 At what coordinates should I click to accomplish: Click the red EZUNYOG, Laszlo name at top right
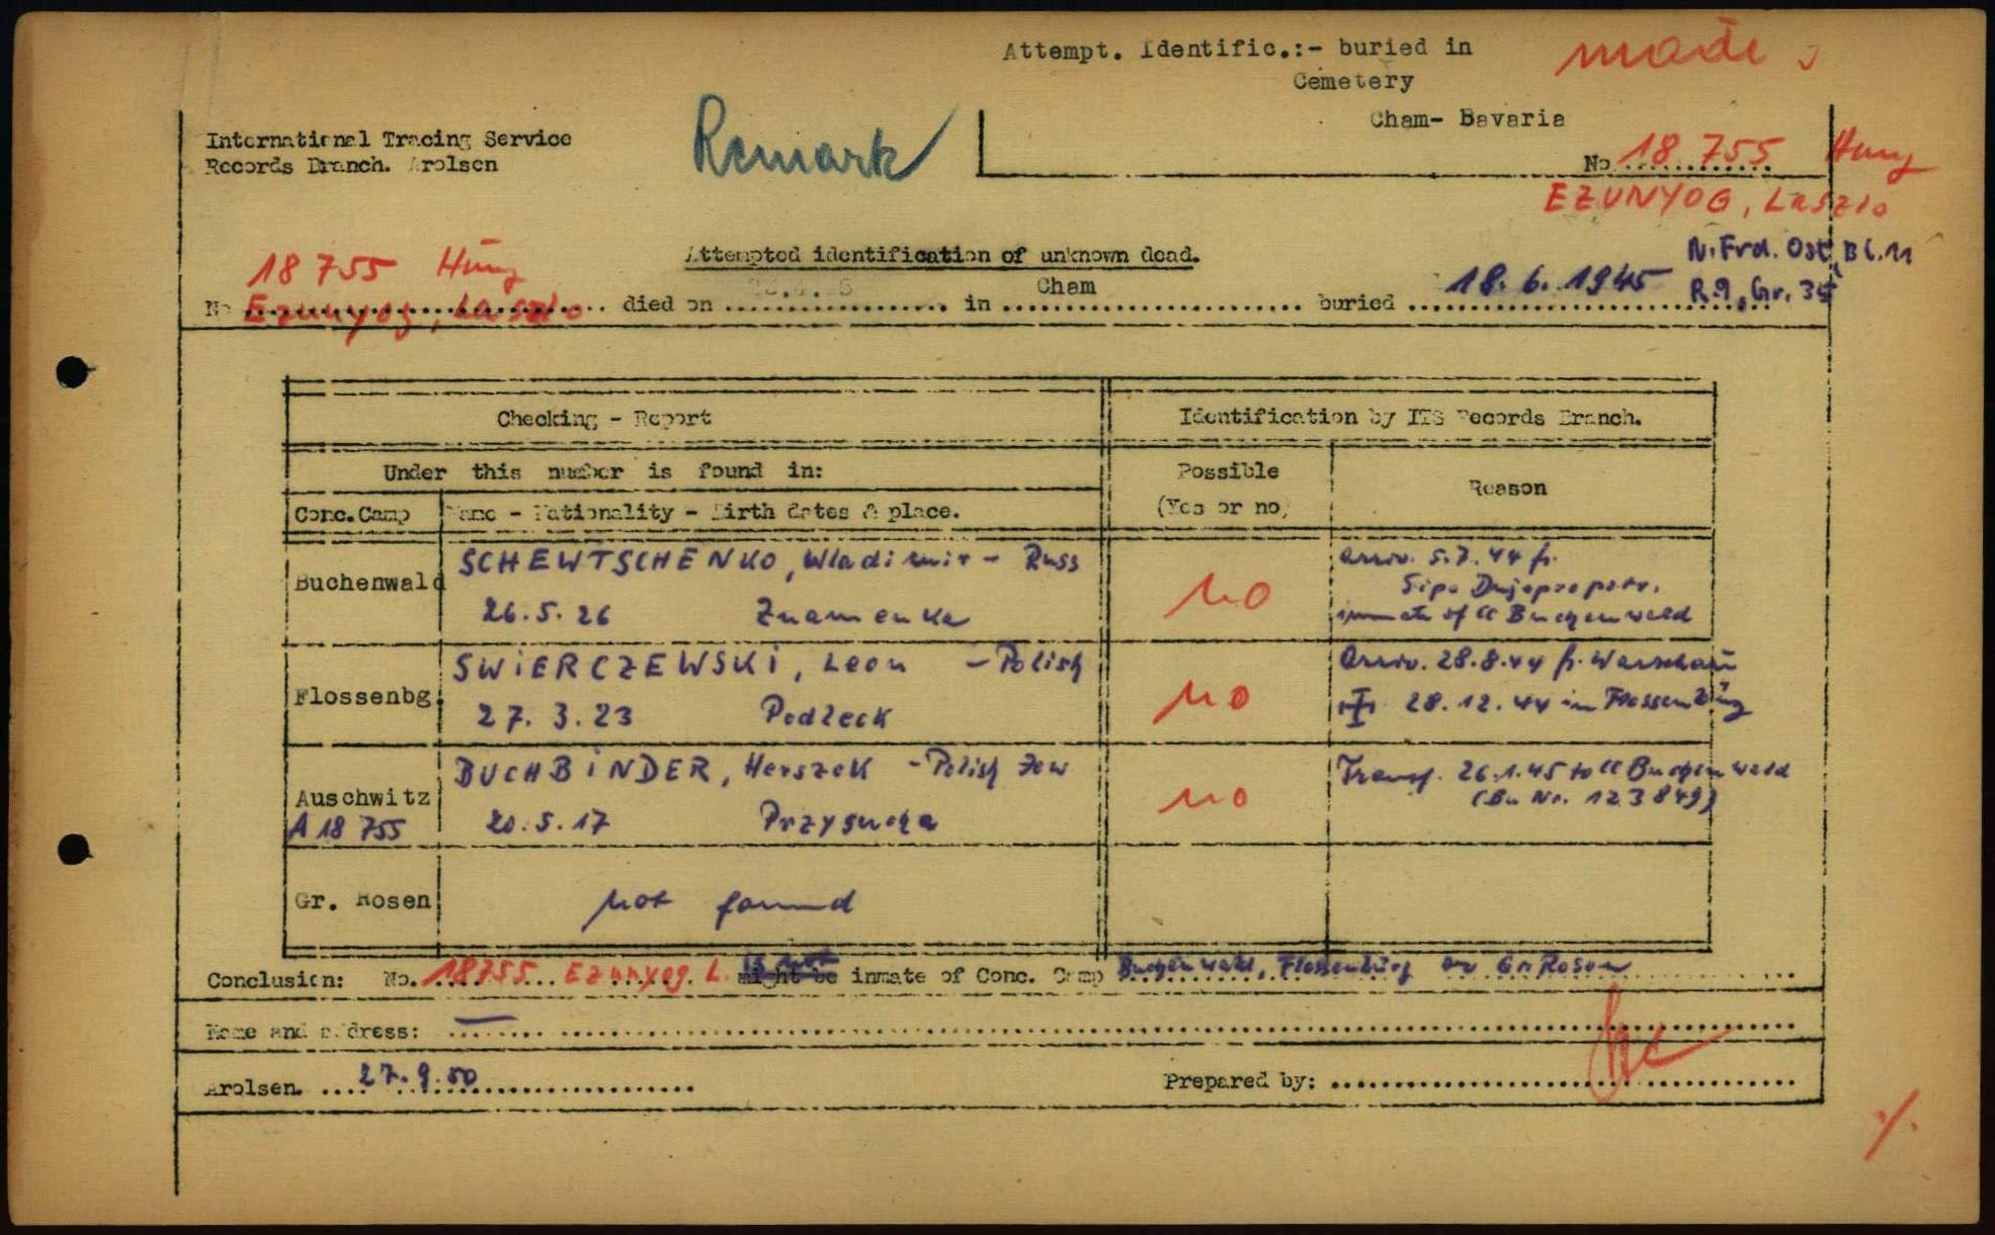[x=1714, y=202]
